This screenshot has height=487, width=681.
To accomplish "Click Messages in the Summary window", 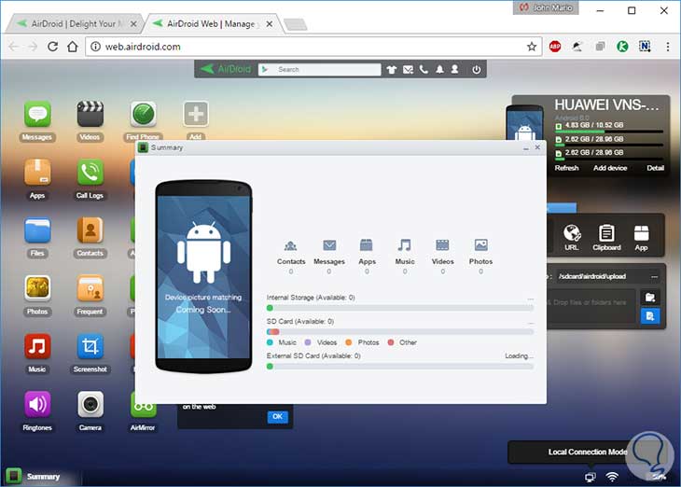I will pos(329,257).
